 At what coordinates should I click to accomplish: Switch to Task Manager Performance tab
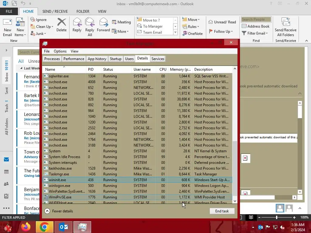[74, 59]
